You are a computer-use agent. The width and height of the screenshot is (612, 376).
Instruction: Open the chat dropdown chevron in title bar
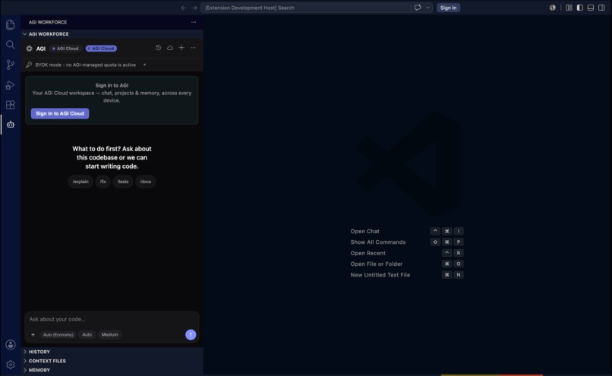pyautogui.click(x=427, y=8)
